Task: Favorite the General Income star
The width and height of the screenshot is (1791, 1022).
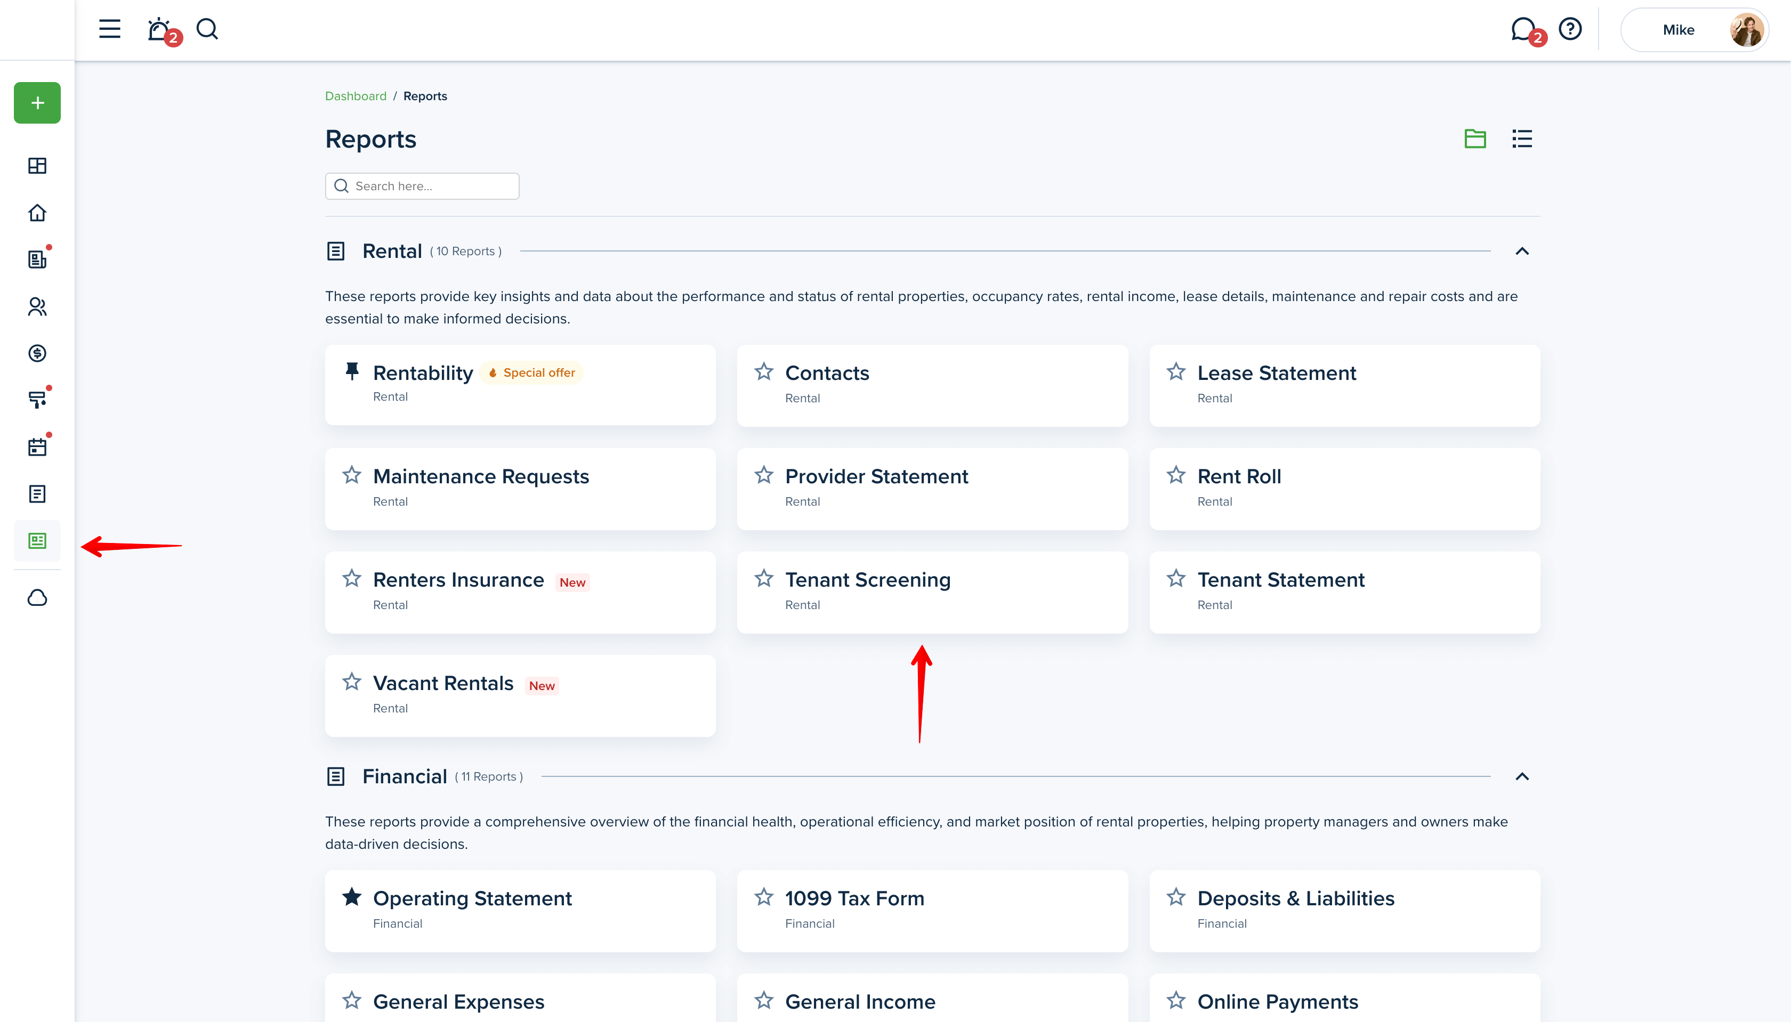Action: click(764, 1000)
